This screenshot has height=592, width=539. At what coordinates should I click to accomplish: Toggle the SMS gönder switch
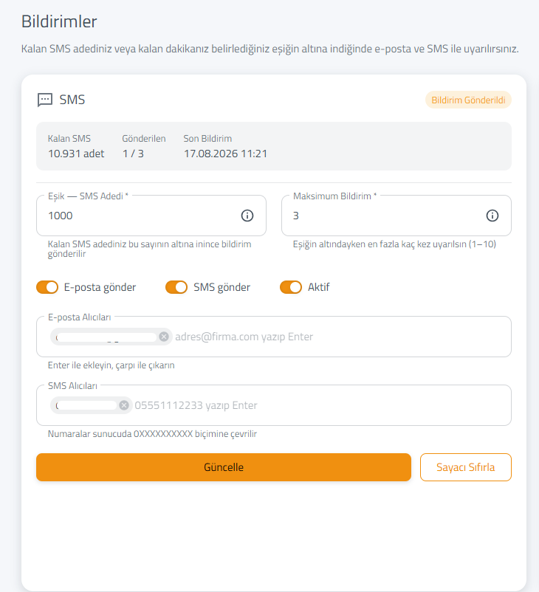(176, 287)
